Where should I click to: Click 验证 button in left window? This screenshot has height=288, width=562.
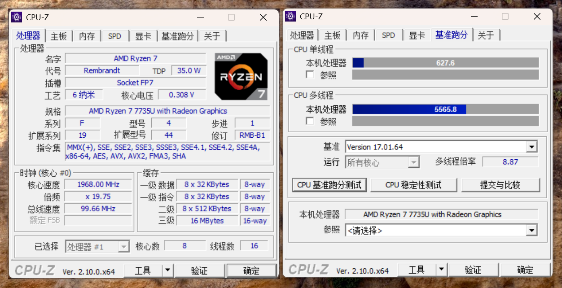pyautogui.click(x=199, y=271)
